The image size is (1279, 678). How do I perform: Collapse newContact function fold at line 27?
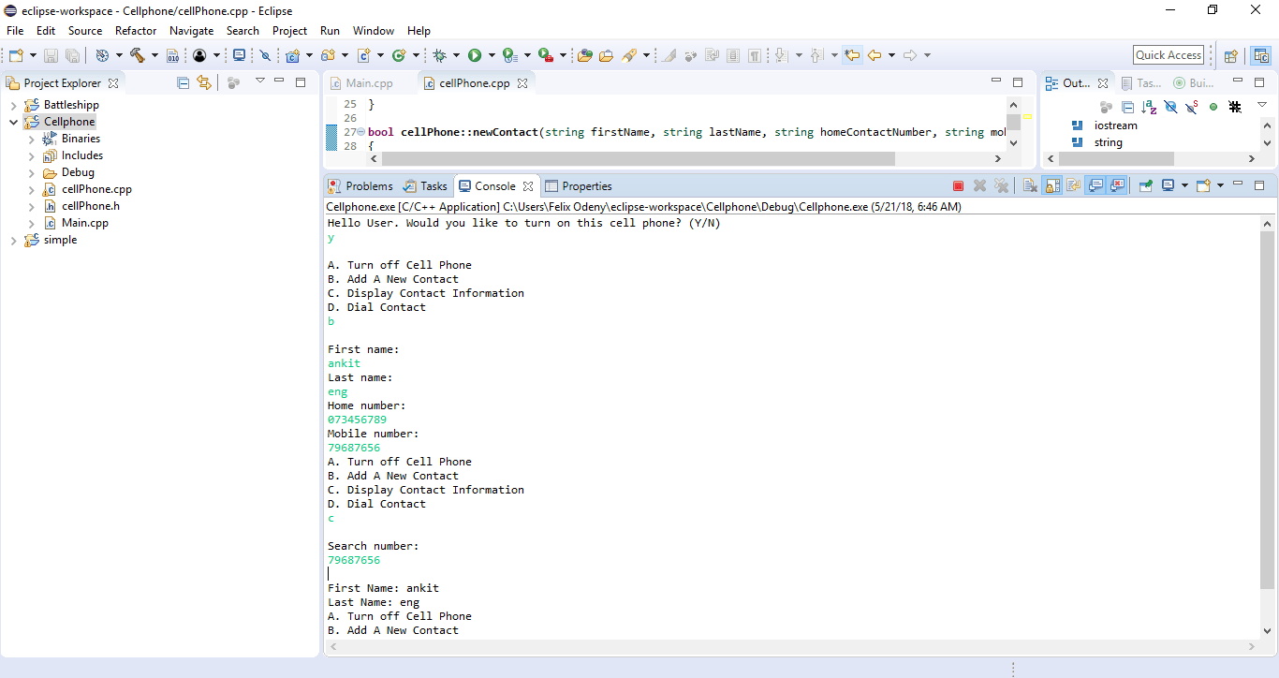click(361, 132)
